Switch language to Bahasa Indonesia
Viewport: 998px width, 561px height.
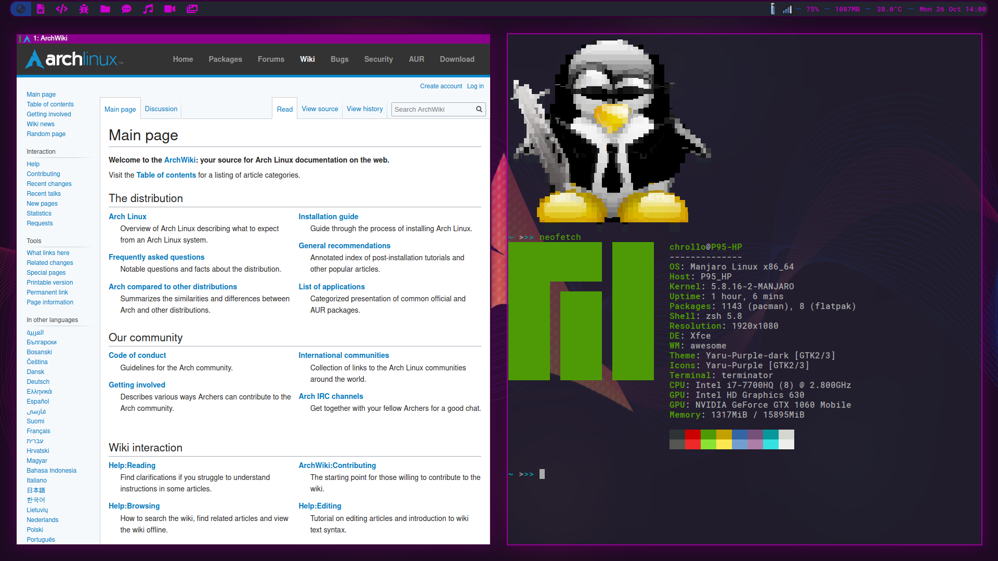pos(51,471)
